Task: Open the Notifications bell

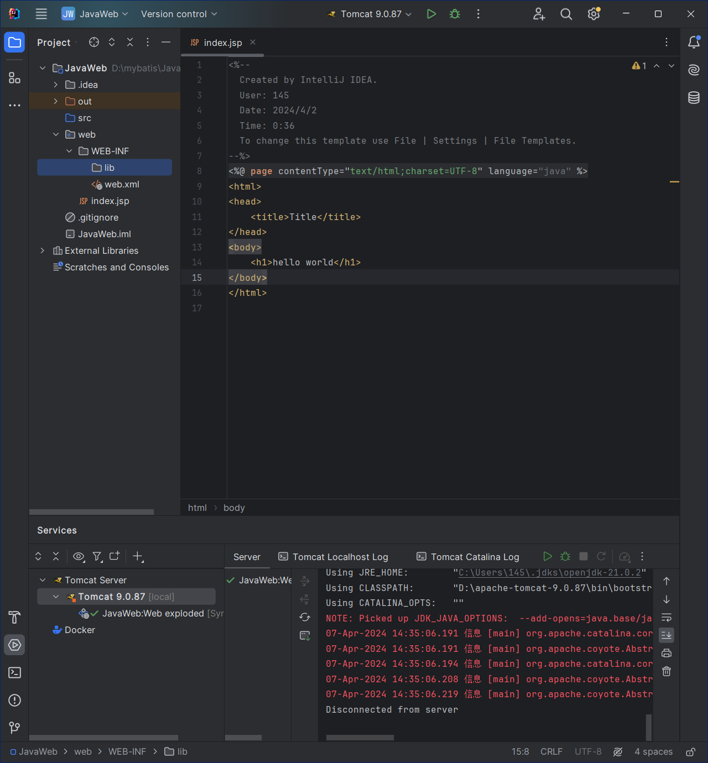Action: coord(694,43)
